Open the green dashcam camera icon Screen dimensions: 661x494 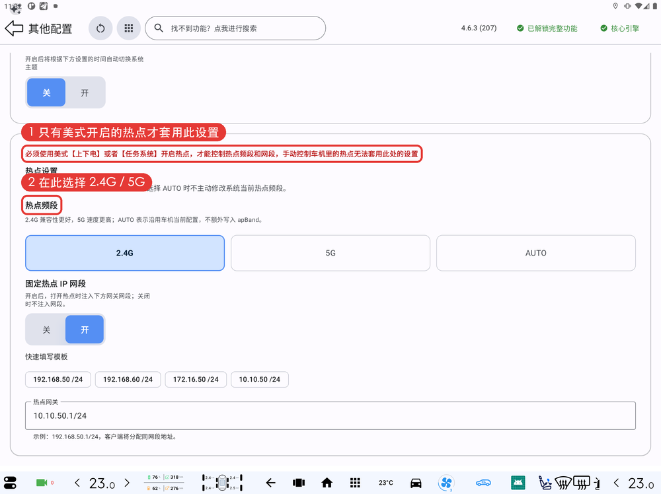42,483
